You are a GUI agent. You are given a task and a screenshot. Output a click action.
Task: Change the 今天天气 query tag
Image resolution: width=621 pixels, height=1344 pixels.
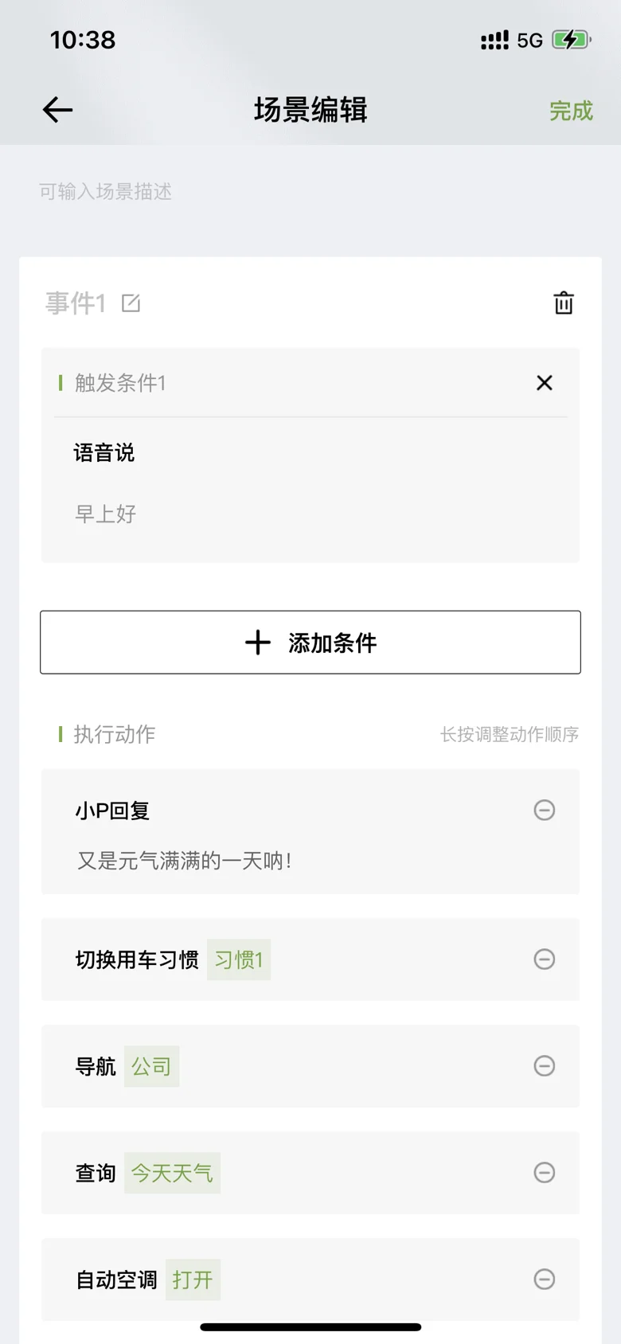pyautogui.click(x=172, y=1173)
